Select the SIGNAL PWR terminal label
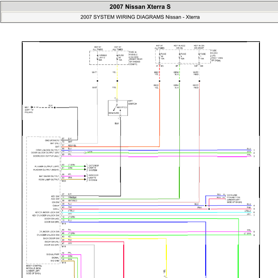This screenshot has height=278, width=278. [x=53, y=254]
